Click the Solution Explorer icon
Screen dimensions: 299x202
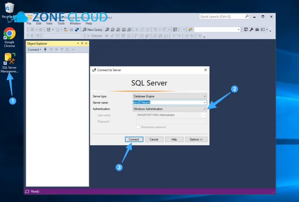point(246,30)
